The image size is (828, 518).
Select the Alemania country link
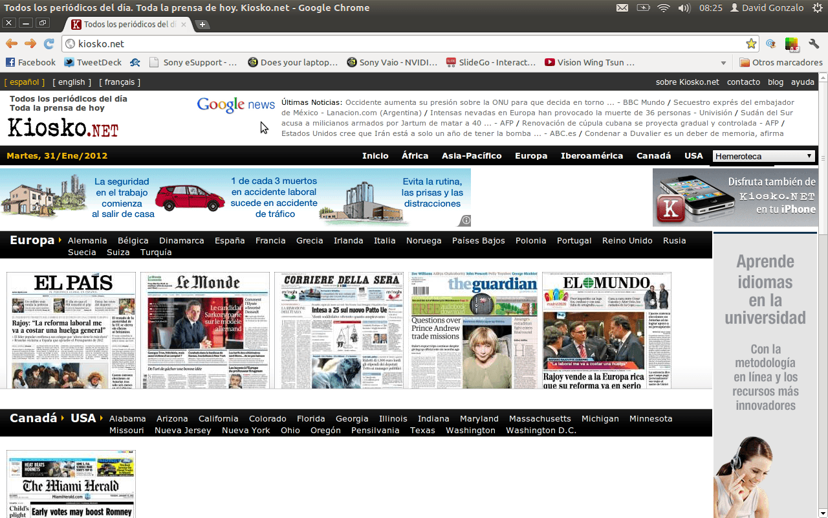(x=87, y=241)
